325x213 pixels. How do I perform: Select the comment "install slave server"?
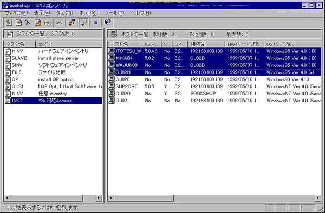click(58, 58)
